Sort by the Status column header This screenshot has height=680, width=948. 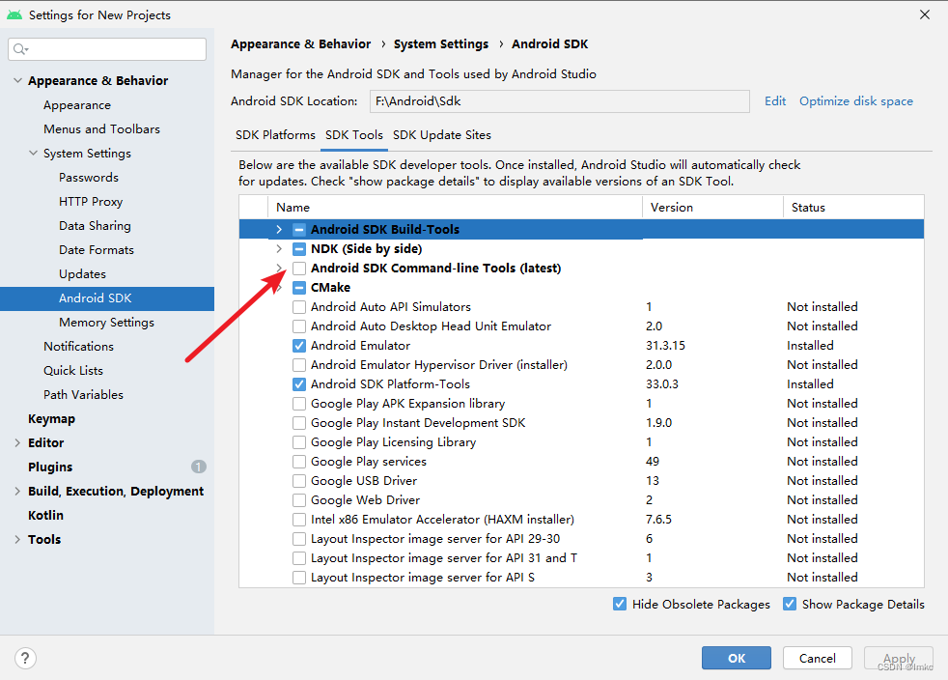pos(853,207)
